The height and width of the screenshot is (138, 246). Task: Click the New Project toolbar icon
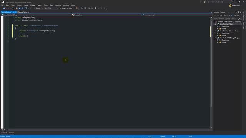12,8
